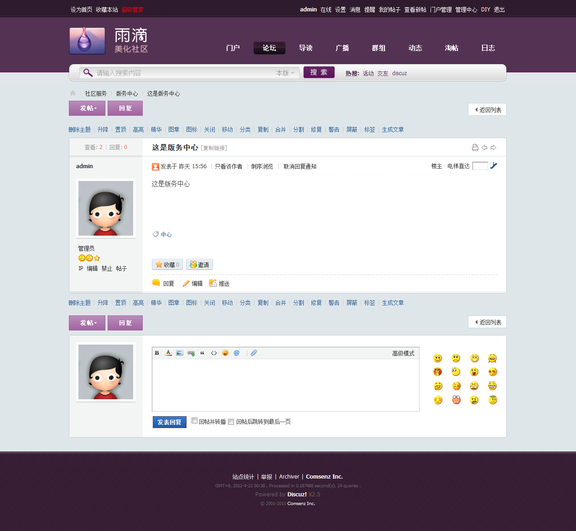
Task: Insert the angry face emoticon in last row
Action: (474, 400)
